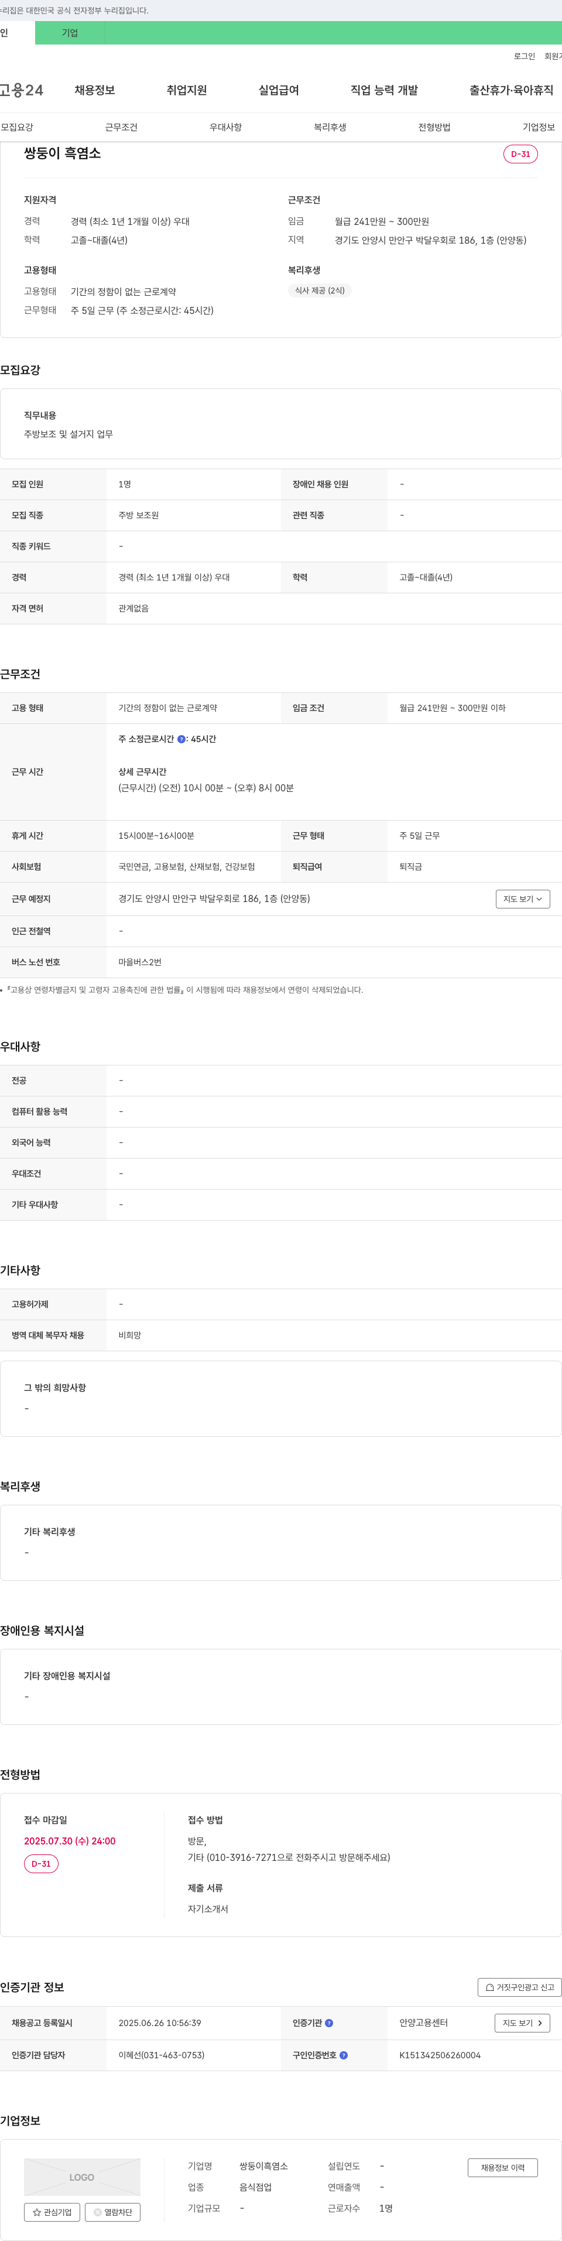
Task: Click the 거짓구인광고 신고 button
Action: (x=519, y=1988)
